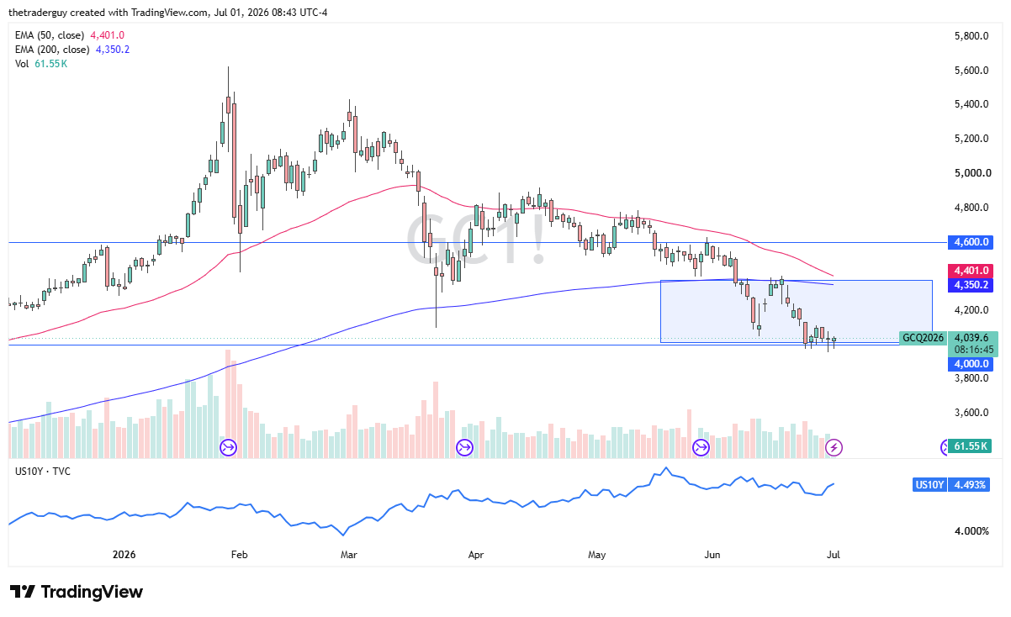Click the TradingView logo
This screenshot has width=1011, height=617.
pos(77,592)
